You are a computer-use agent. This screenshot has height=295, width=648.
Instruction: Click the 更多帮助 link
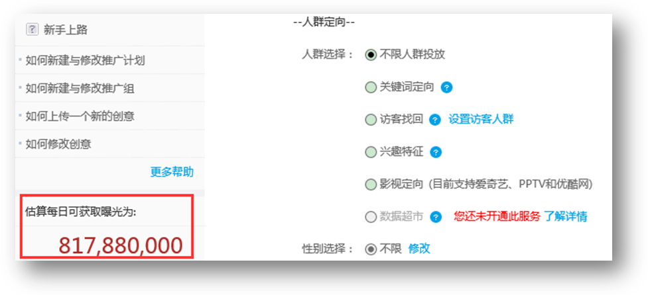click(x=172, y=172)
